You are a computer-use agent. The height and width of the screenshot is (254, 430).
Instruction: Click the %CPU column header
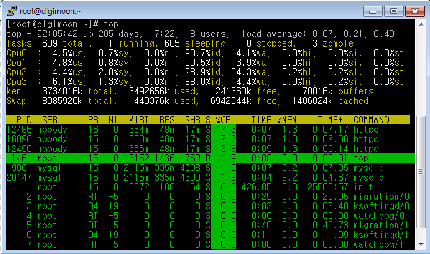click(x=226, y=120)
